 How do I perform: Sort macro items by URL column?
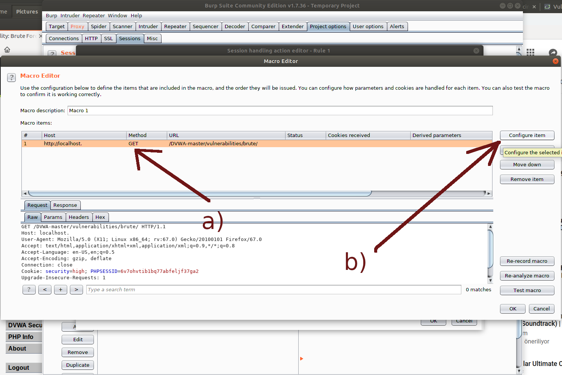(x=226, y=135)
